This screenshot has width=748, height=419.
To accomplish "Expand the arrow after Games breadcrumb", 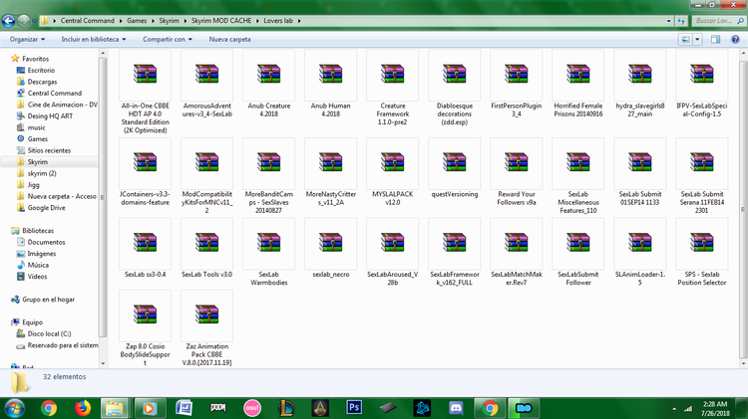I will [154, 21].
